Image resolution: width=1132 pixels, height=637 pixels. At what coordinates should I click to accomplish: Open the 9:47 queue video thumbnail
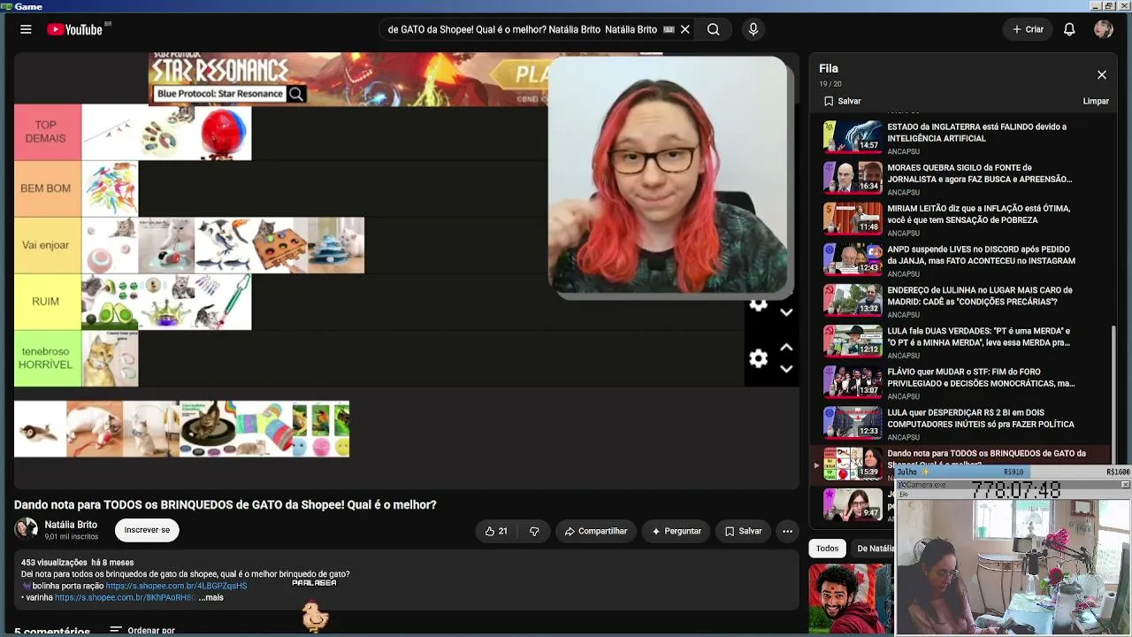click(853, 504)
